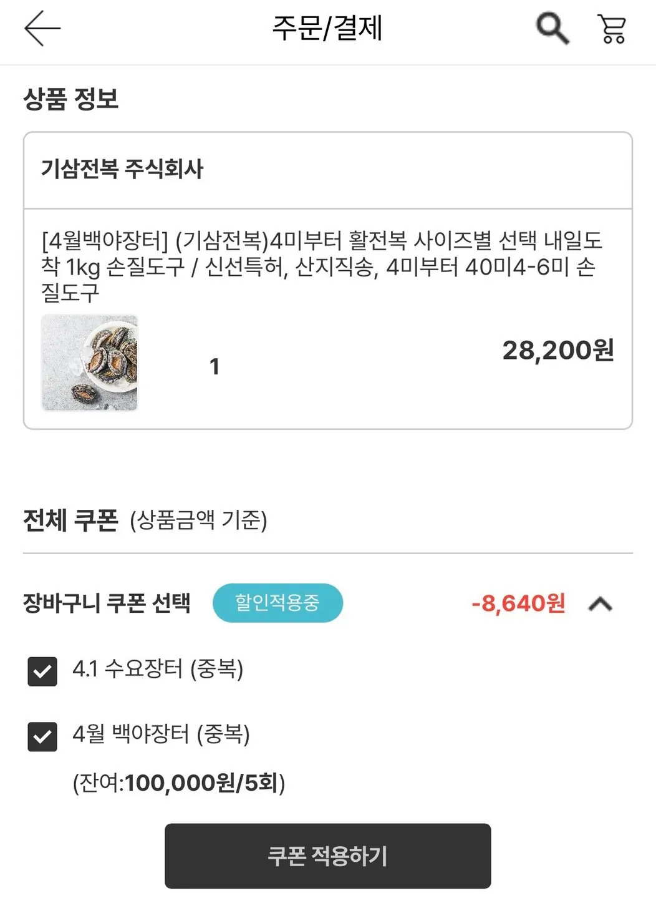The width and height of the screenshot is (656, 898).
Task: Tap the 주문/결제 page title
Action: (327, 28)
